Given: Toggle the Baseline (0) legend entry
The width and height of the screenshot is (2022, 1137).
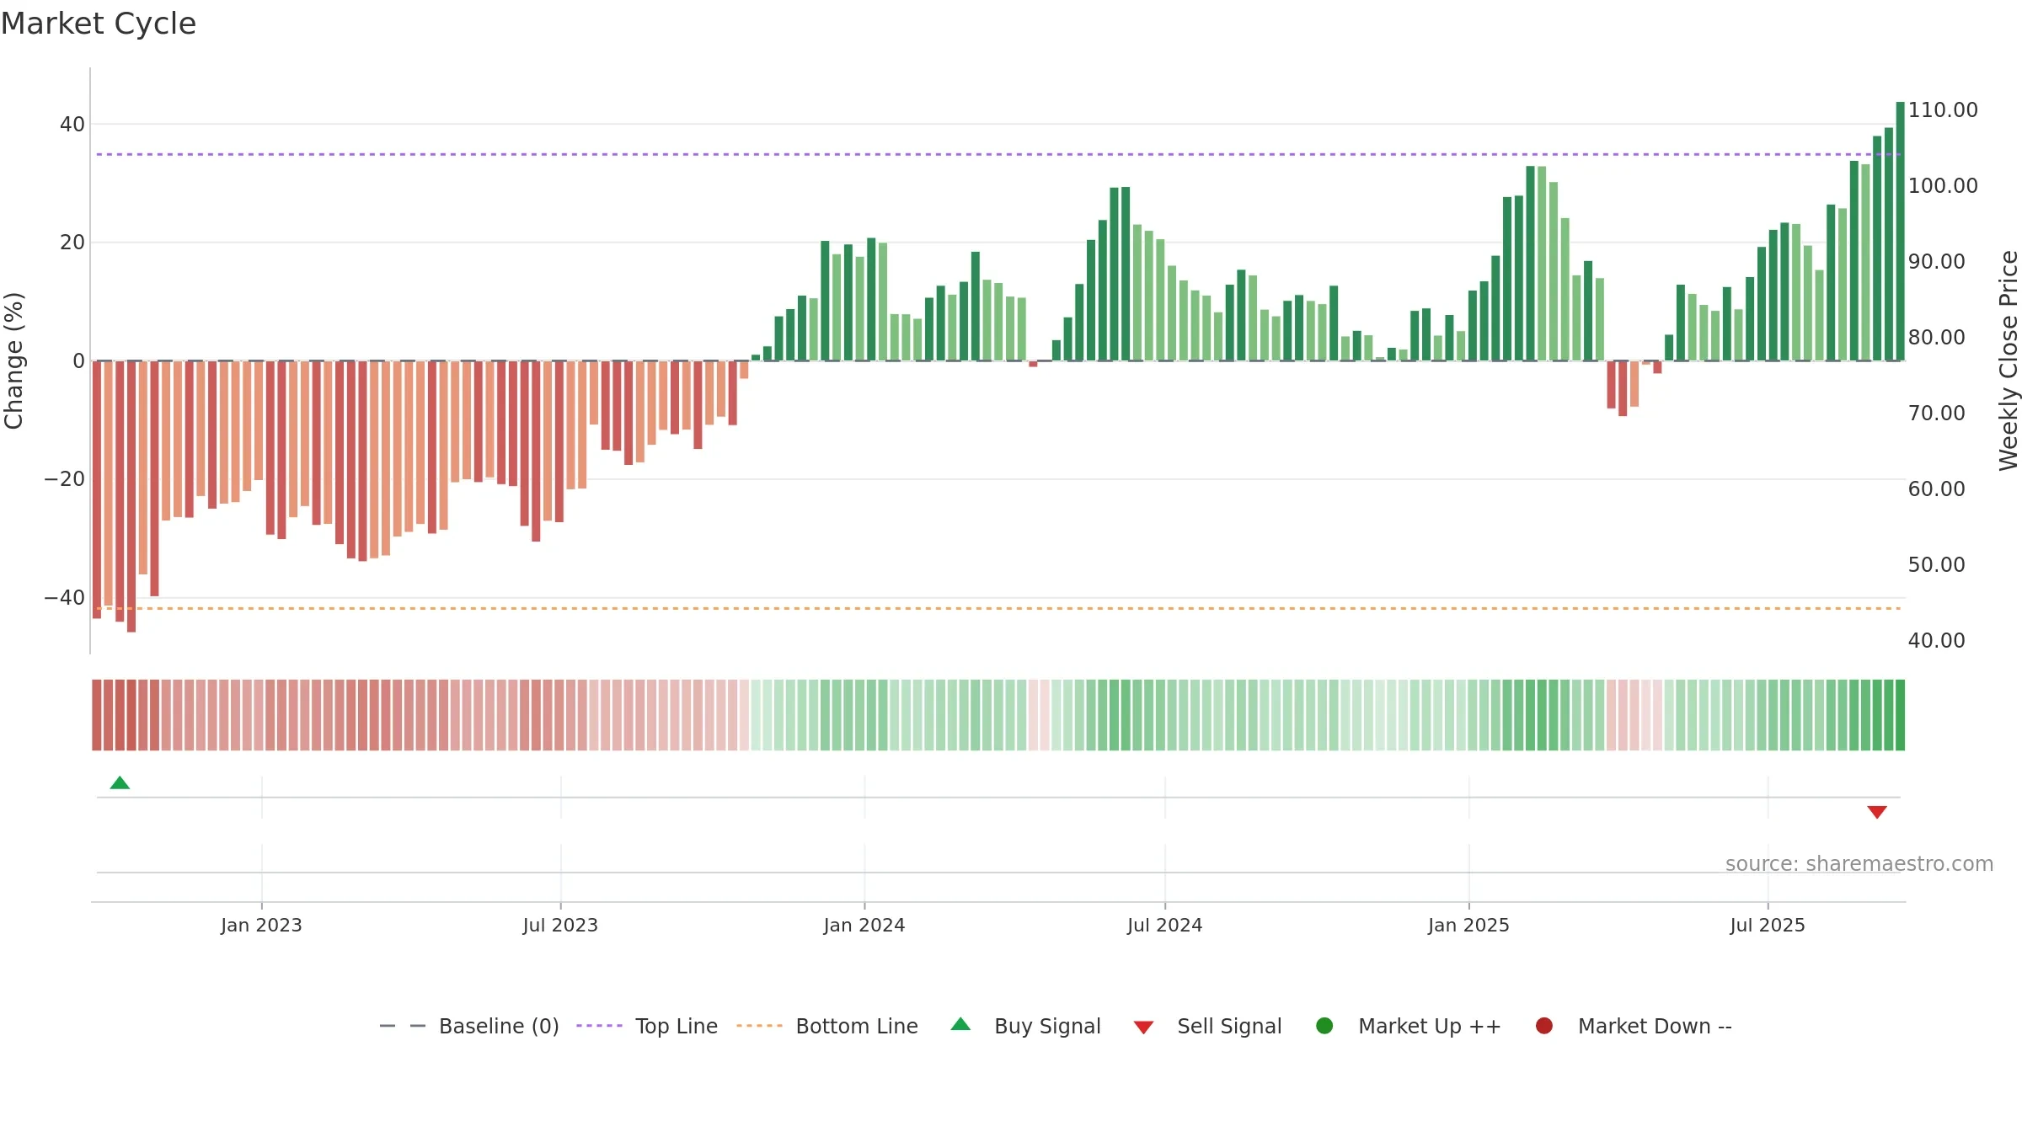Looking at the screenshot, I should pyautogui.click(x=469, y=1026).
